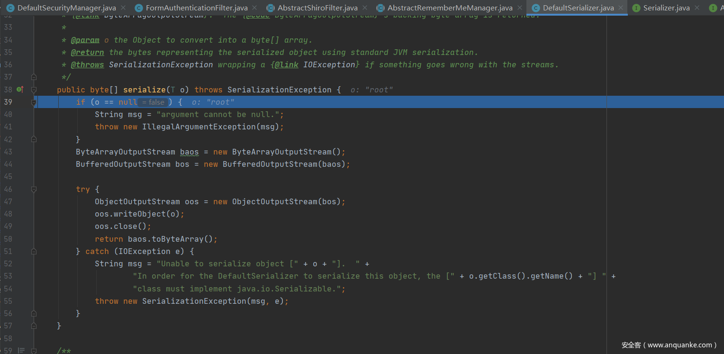
Task: Switch to the FormAuthenticationFilter.java tab
Action: [196, 8]
